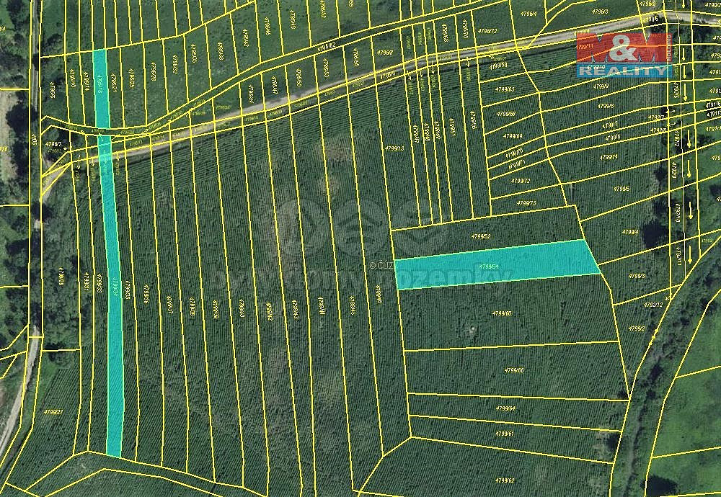The height and width of the screenshot is (497, 721).
Task: Click parcel label 4796/72
Action: point(487,31)
